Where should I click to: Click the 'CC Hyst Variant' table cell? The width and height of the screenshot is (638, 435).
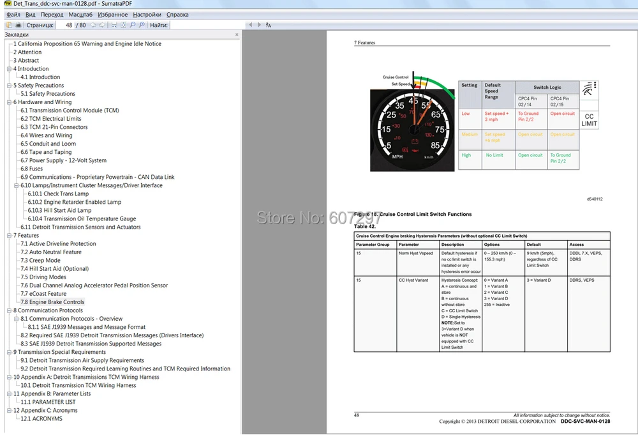(418, 314)
